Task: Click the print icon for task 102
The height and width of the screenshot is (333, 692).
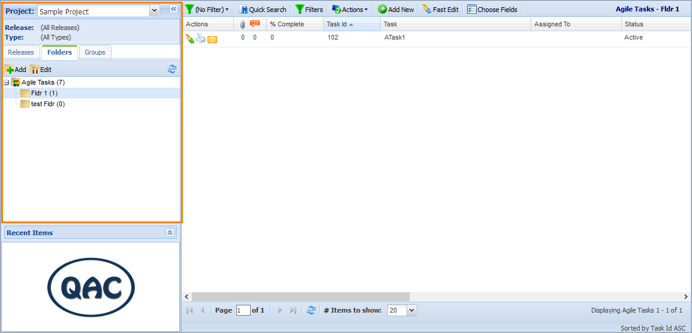Action: click(201, 39)
